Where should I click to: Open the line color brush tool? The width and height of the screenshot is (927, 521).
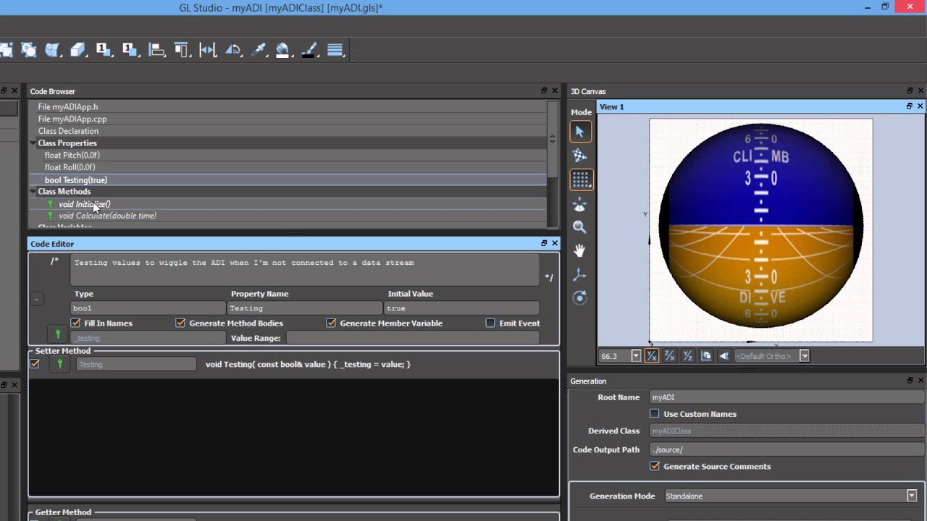click(x=309, y=50)
